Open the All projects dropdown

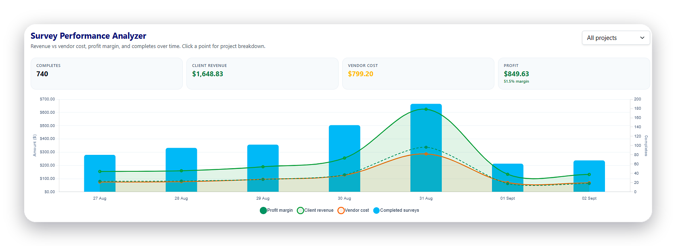pyautogui.click(x=616, y=38)
